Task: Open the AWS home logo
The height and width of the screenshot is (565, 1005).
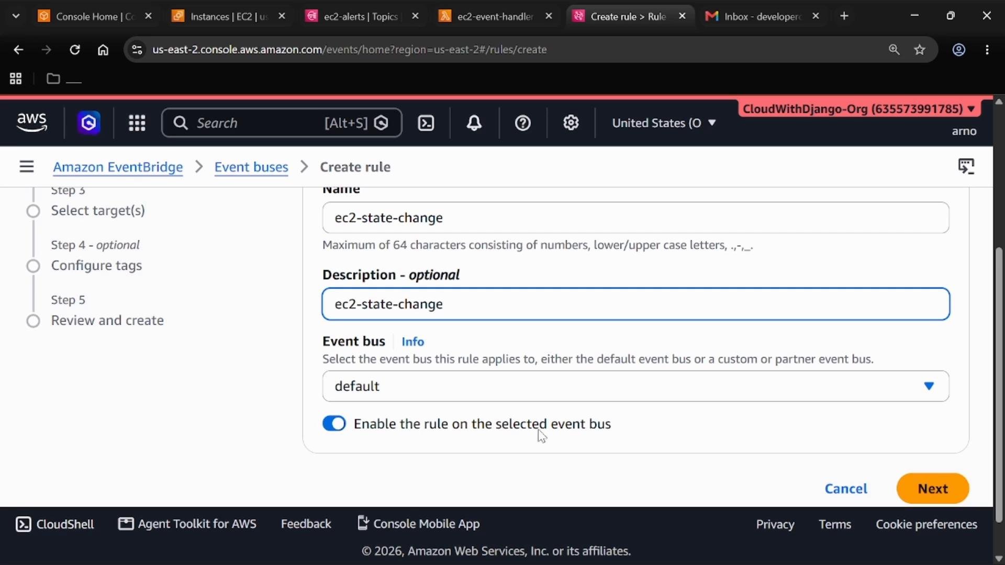Action: tap(32, 122)
